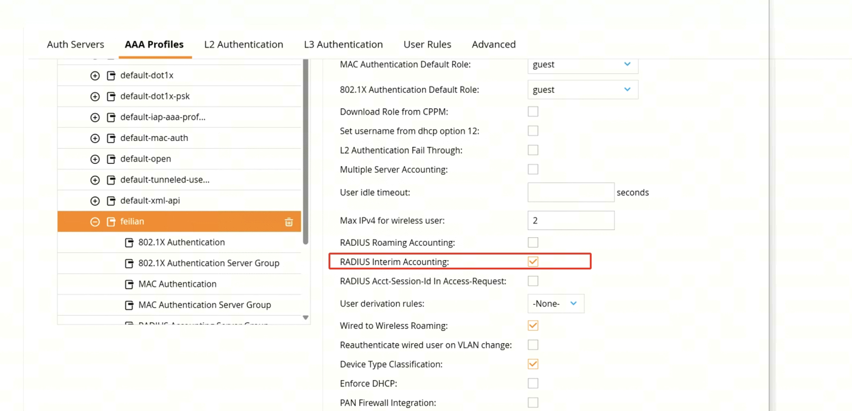Viewport: 852px width, 411px height.
Task: Click the default-dot1x-psk document icon
Action: pyautogui.click(x=111, y=97)
